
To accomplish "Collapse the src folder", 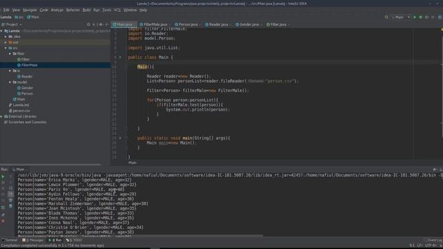I will coord(6,48).
